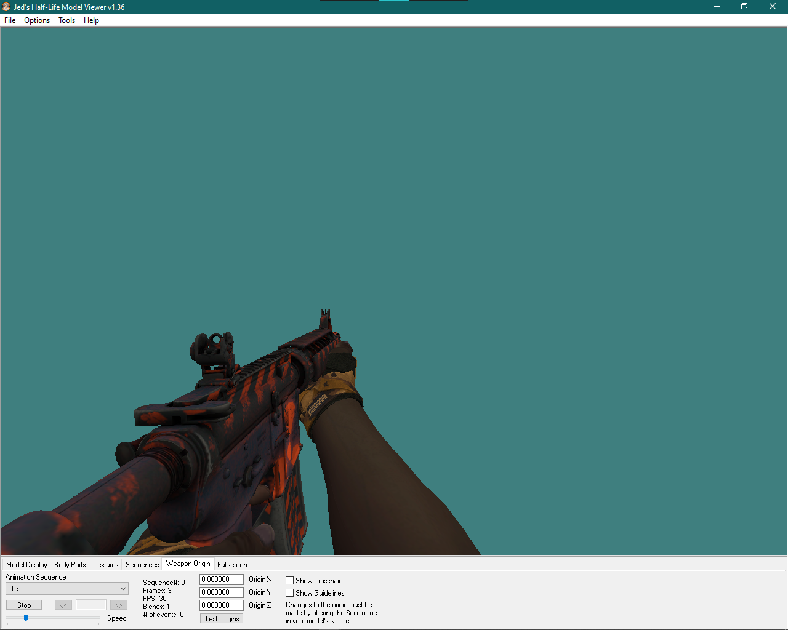The width and height of the screenshot is (788, 630).
Task: Step to previous frame button
Action: coord(63,605)
